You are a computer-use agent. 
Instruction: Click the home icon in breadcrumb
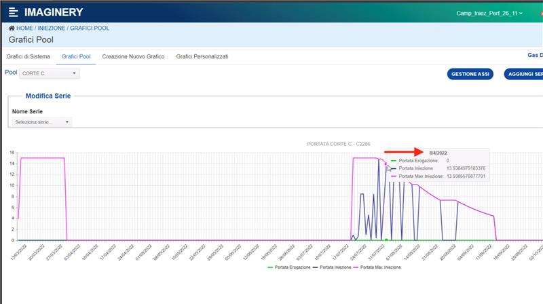(x=12, y=28)
